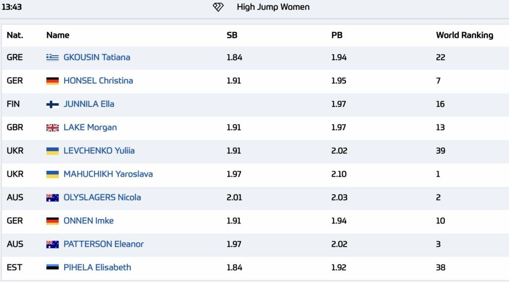Click the SB column header
The width and height of the screenshot is (509, 282).
232,35
